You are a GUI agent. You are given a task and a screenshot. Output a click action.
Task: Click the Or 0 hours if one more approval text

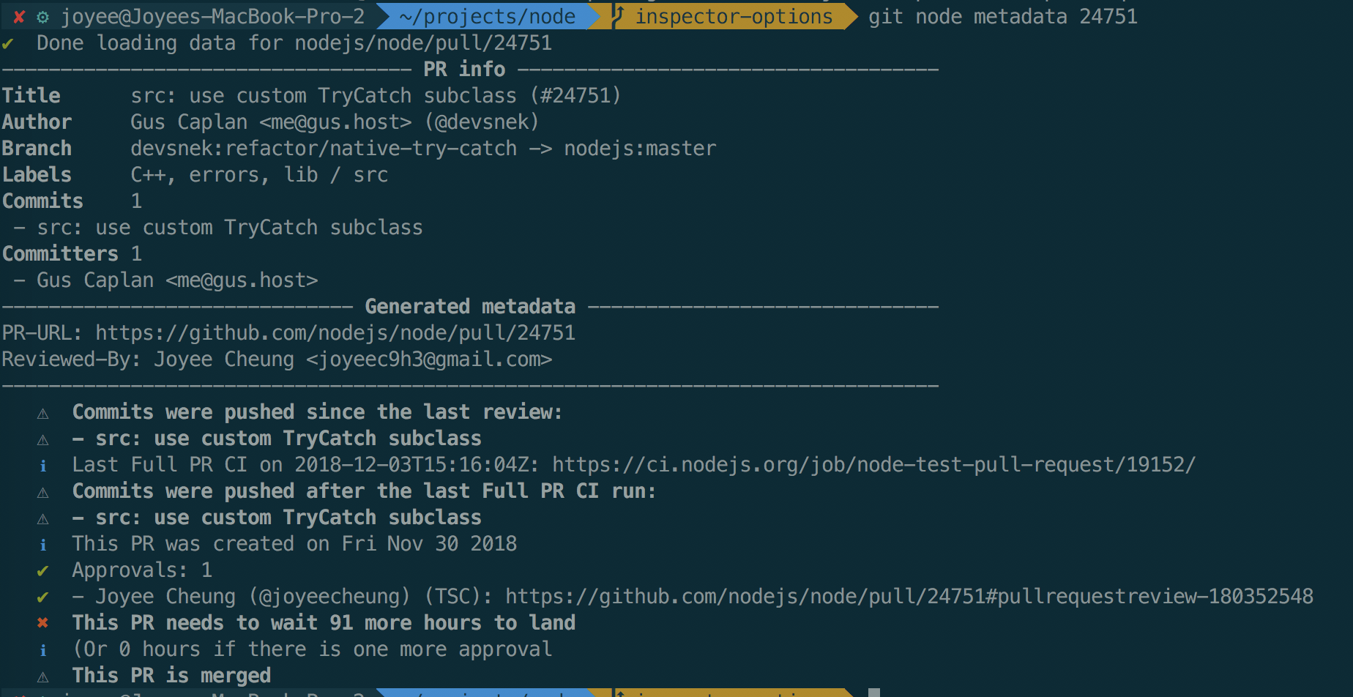[312, 649]
